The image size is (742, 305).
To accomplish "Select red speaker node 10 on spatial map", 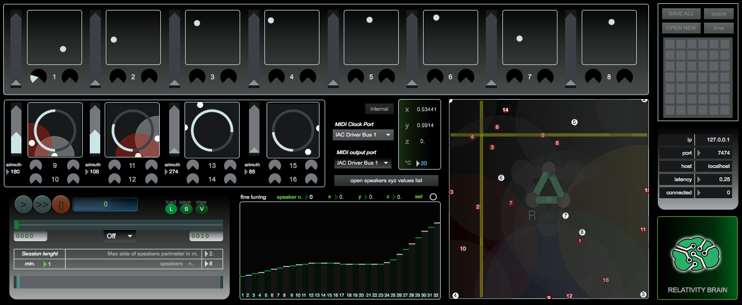I will [x=463, y=249].
